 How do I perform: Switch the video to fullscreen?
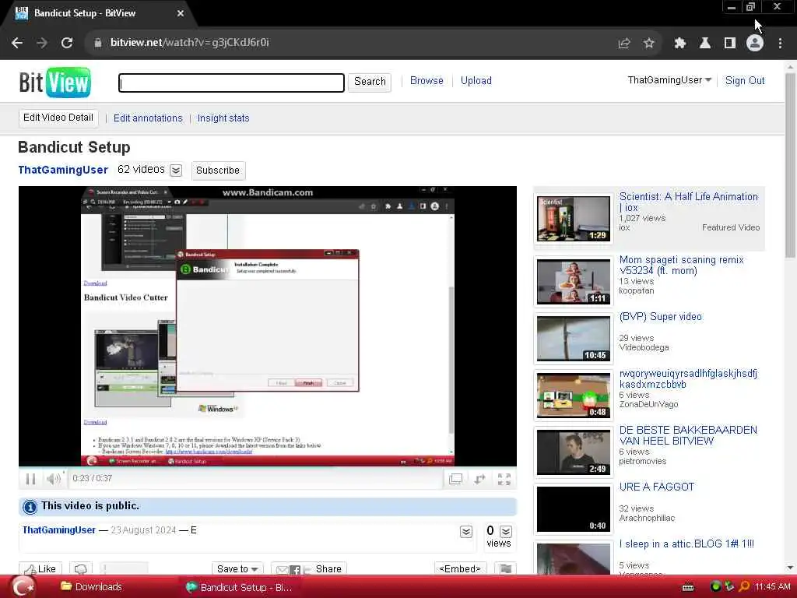(504, 479)
